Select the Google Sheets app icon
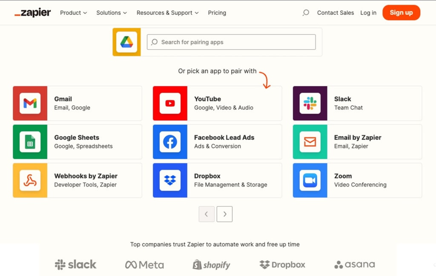 pyautogui.click(x=30, y=141)
